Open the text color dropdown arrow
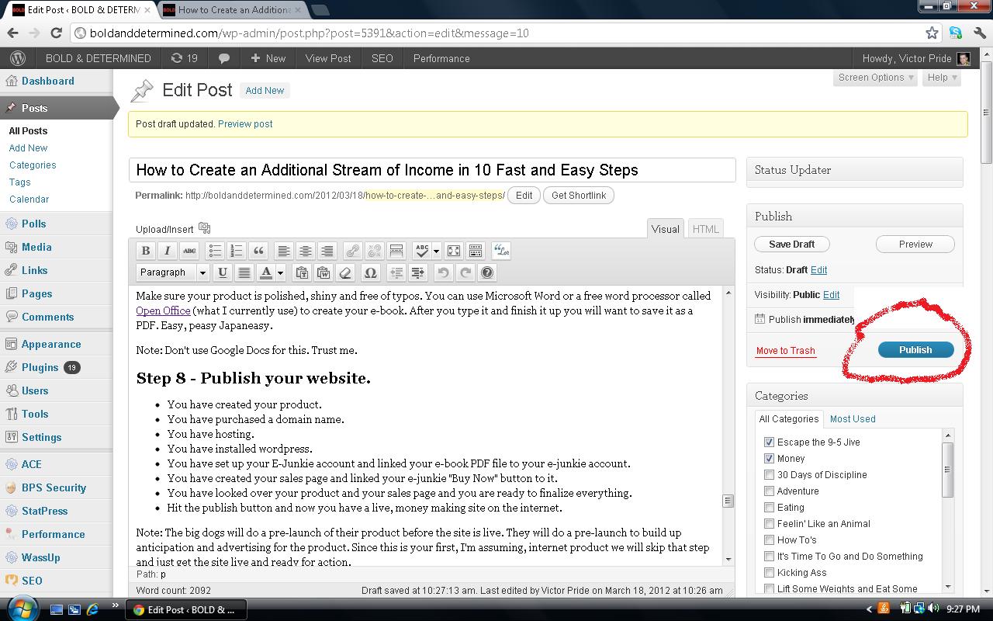 point(281,272)
